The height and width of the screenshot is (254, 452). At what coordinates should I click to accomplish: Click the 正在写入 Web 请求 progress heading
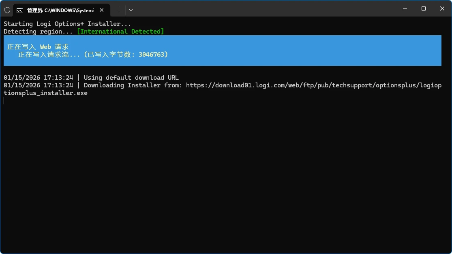[x=38, y=47]
